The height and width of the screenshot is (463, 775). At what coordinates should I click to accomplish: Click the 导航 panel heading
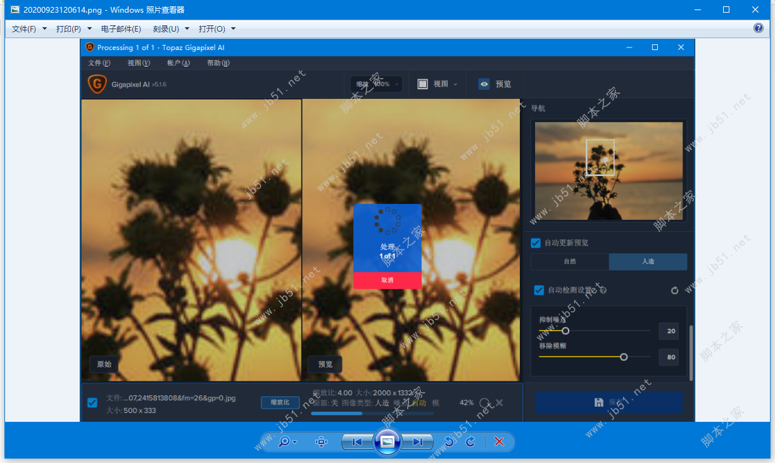pos(538,108)
